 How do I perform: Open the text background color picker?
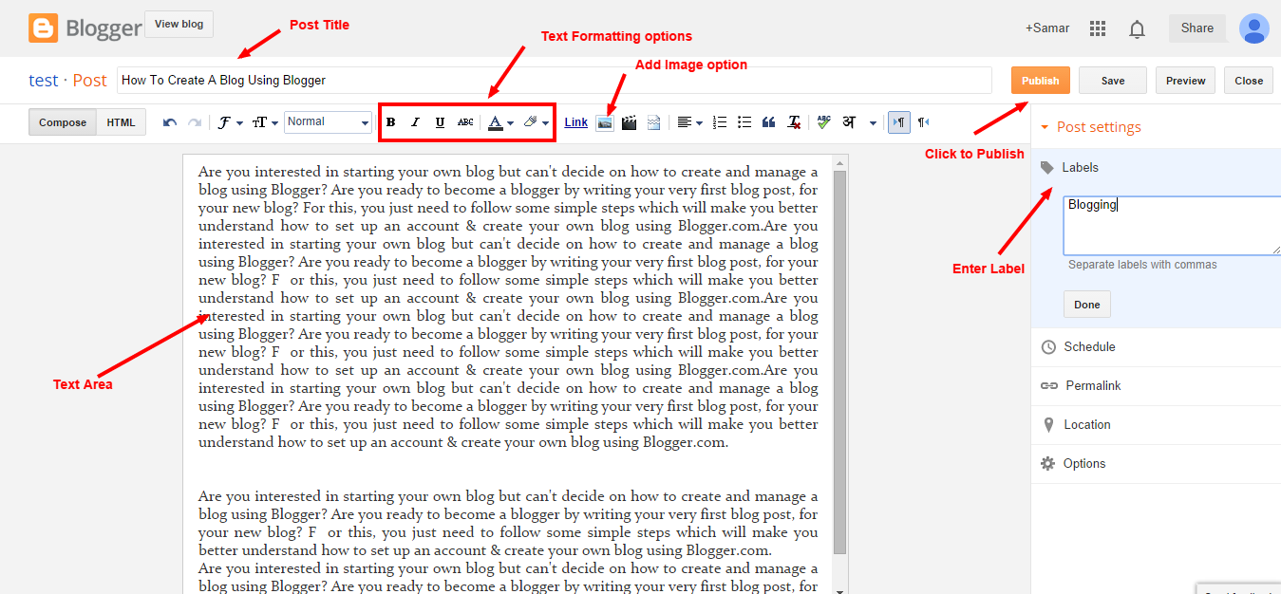pos(537,122)
